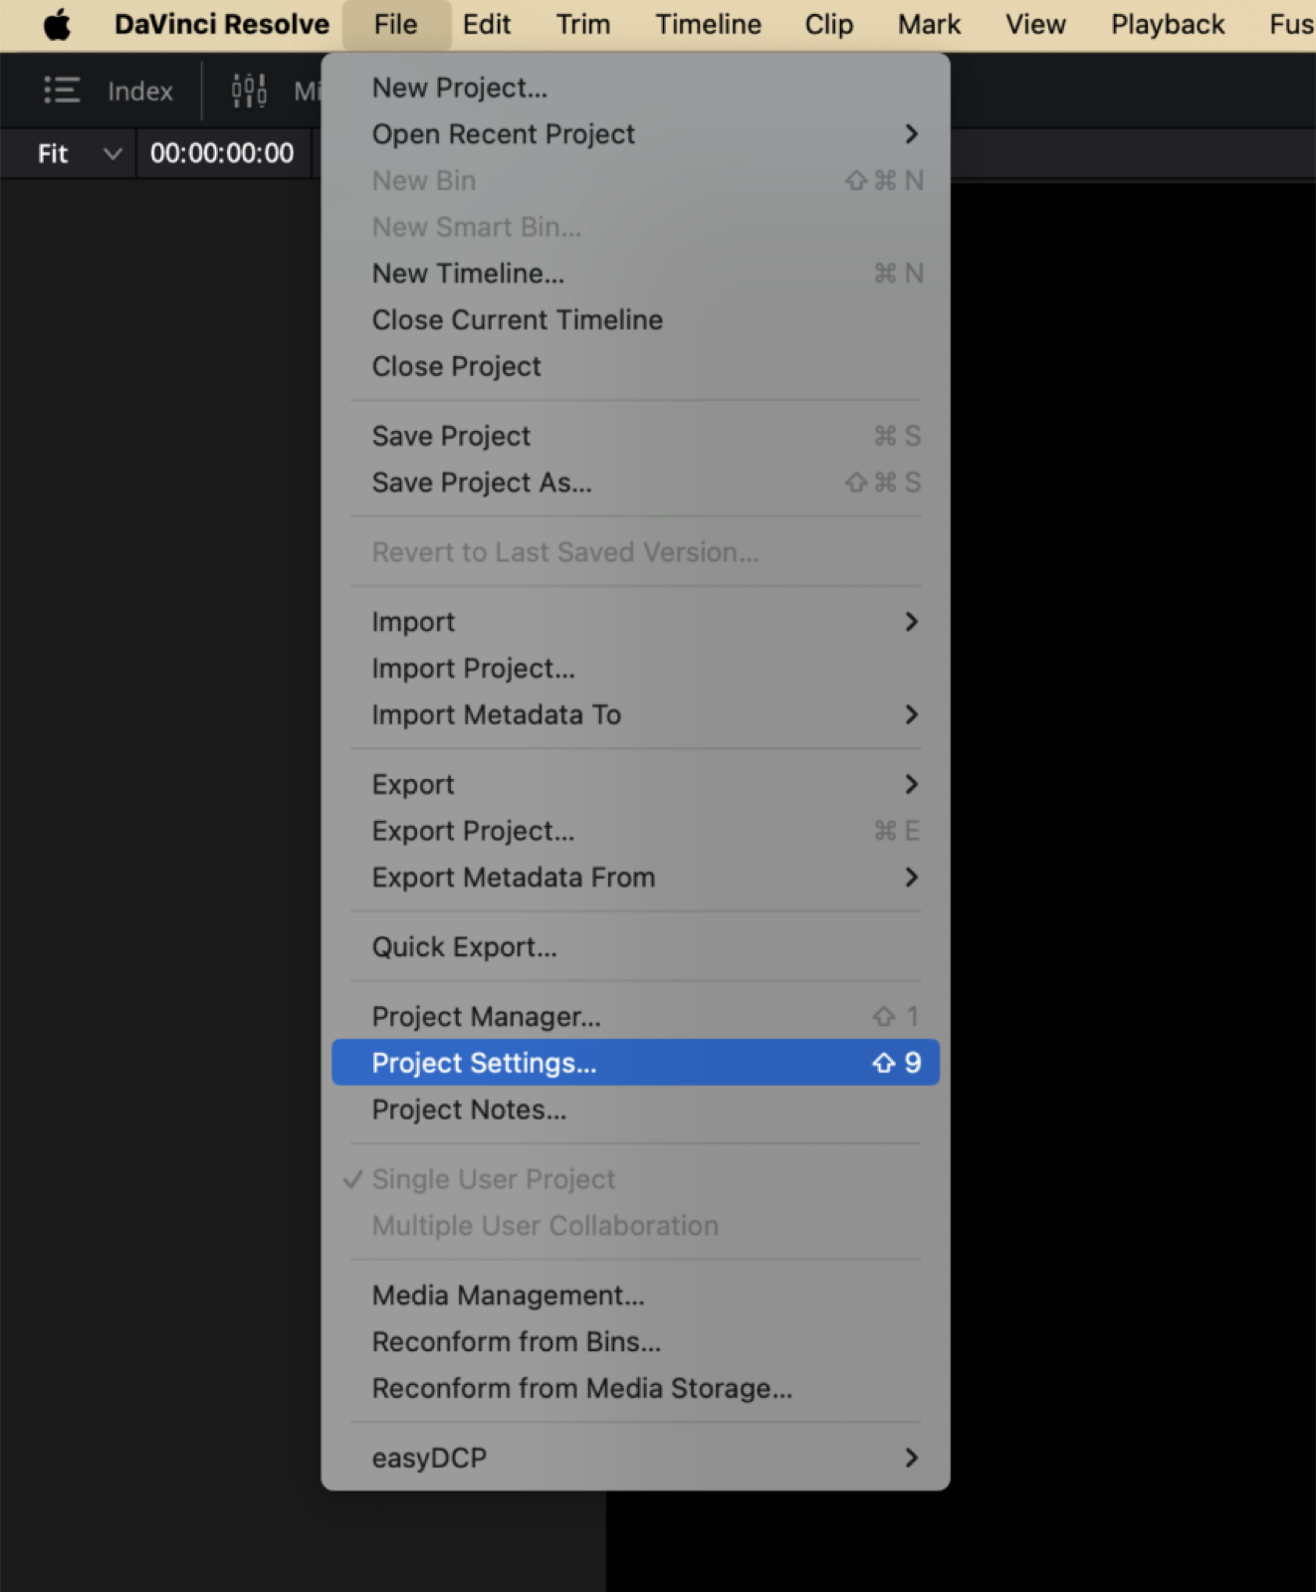Viewport: 1316px width, 1592px height.
Task: Open the Playback menu
Action: (x=1168, y=24)
